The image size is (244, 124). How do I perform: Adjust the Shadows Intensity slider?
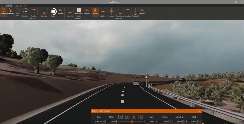(x=112, y=12)
